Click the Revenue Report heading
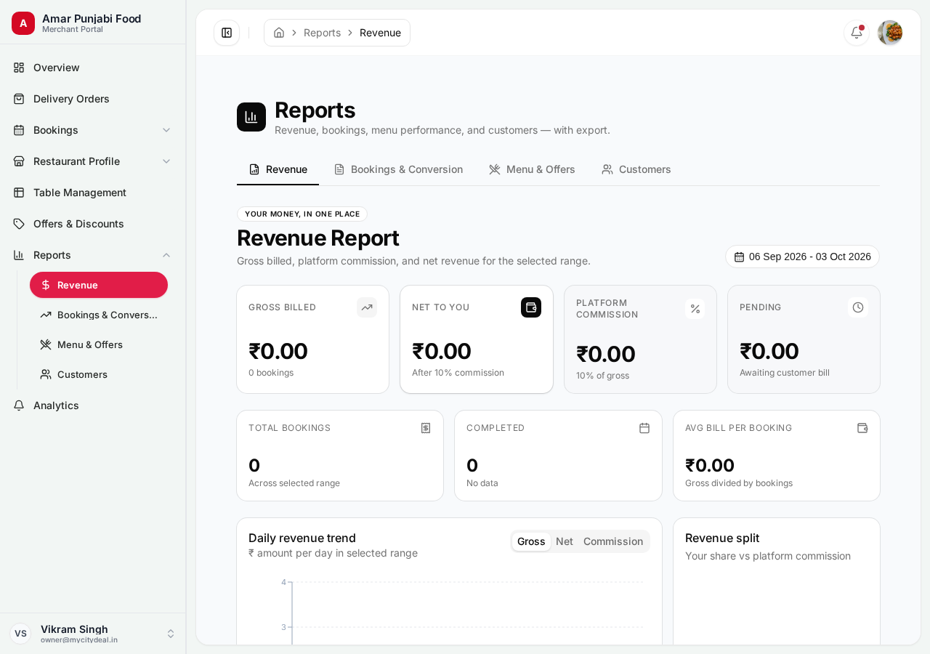The width and height of the screenshot is (930, 654). click(x=318, y=238)
